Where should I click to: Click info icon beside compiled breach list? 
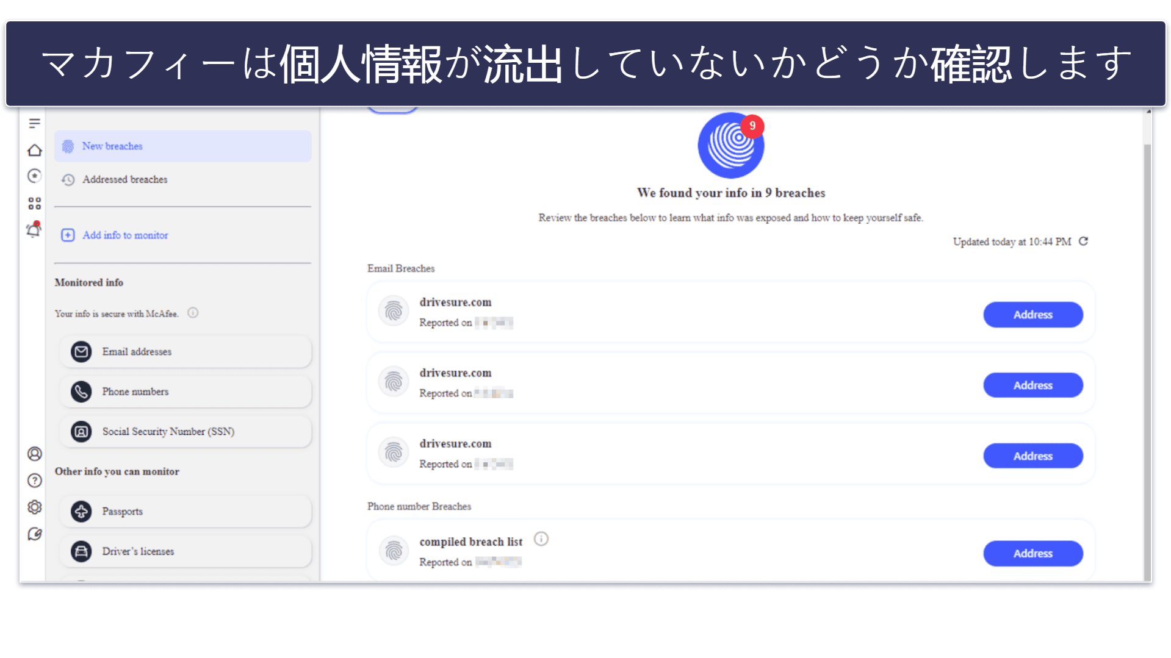point(541,539)
